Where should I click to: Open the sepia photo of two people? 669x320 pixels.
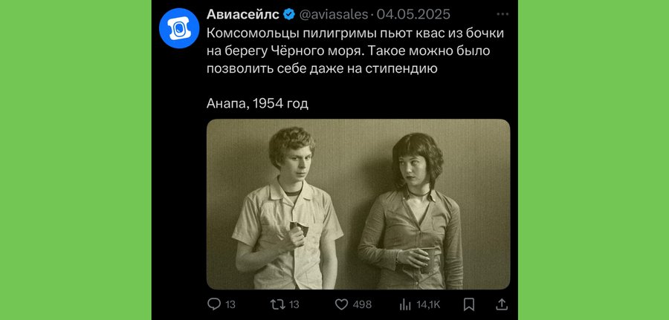tap(358, 204)
